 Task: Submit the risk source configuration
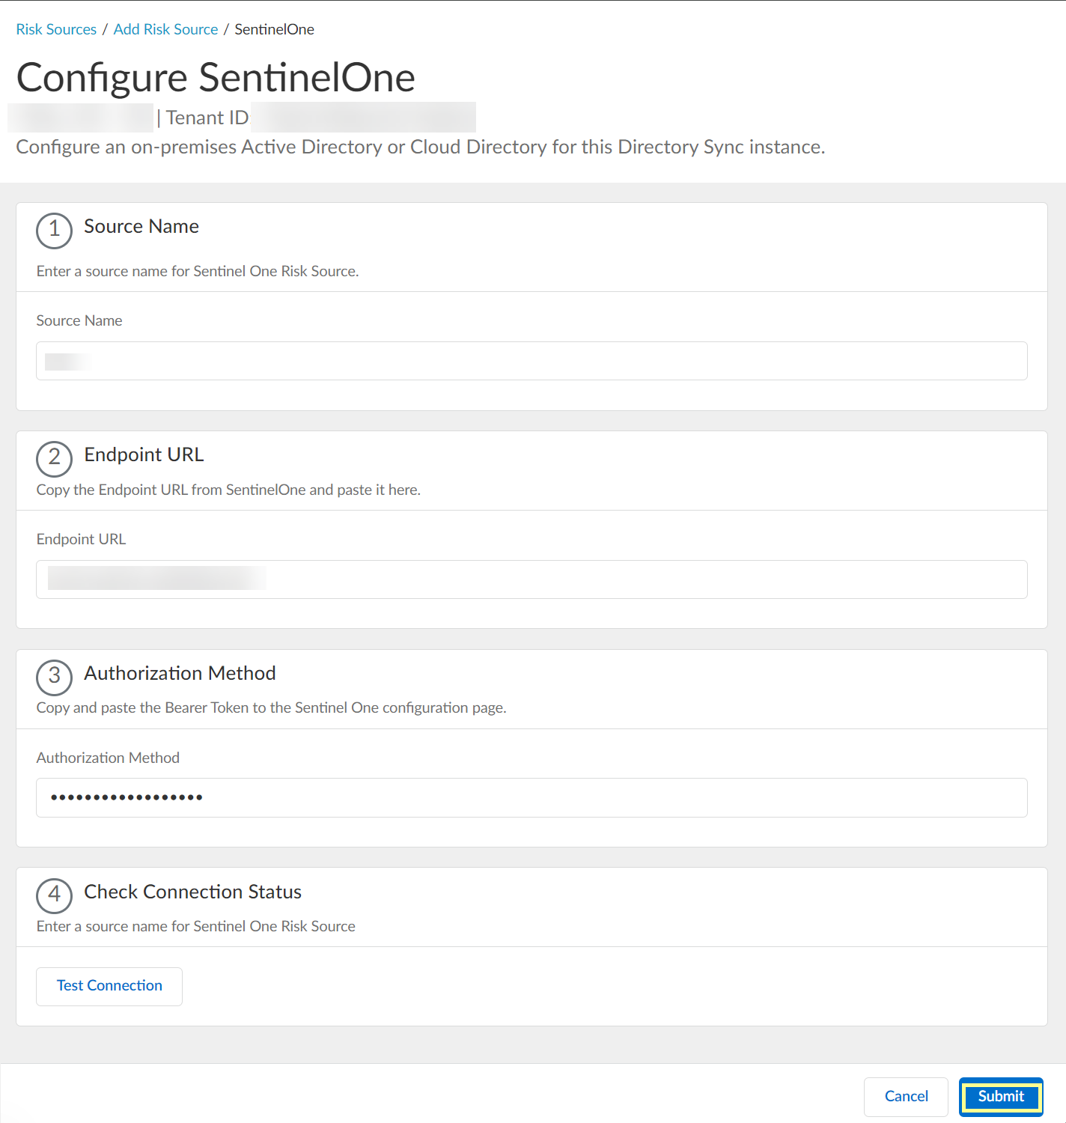[x=1001, y=1097]
